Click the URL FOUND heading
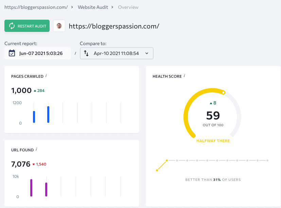281x208 pixels. coord(22,150)
